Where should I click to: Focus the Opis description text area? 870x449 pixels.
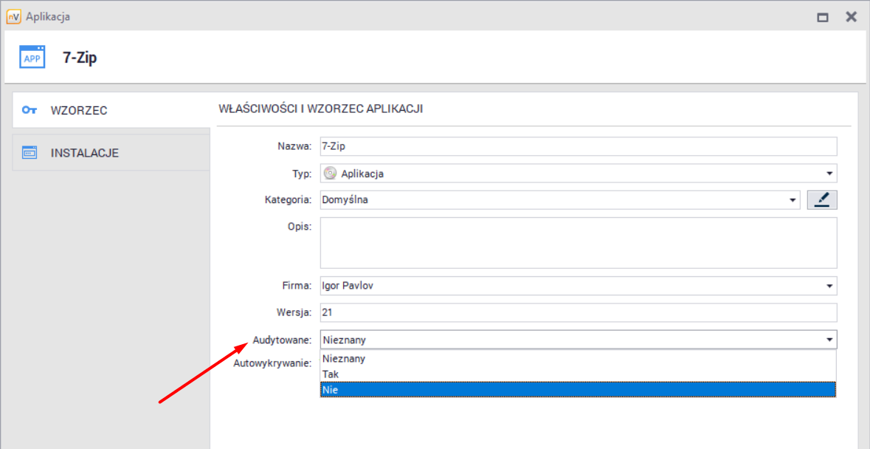coord(578,242)
